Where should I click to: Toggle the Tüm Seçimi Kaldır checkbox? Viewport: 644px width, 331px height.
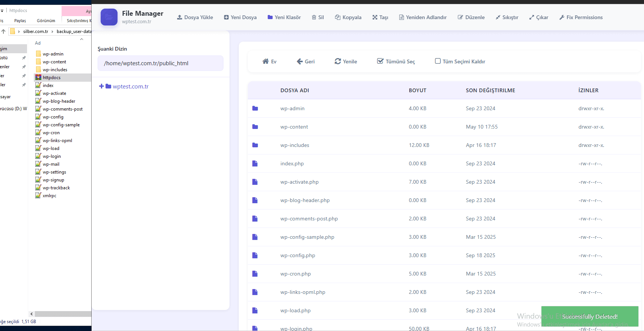[x=438, y=61]
